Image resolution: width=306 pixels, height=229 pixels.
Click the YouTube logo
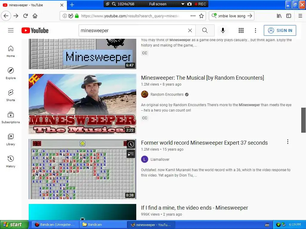click(x=35, y=31)
